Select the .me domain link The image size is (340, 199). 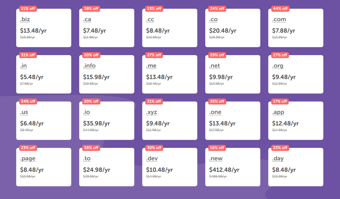click(x=151, y=66)
